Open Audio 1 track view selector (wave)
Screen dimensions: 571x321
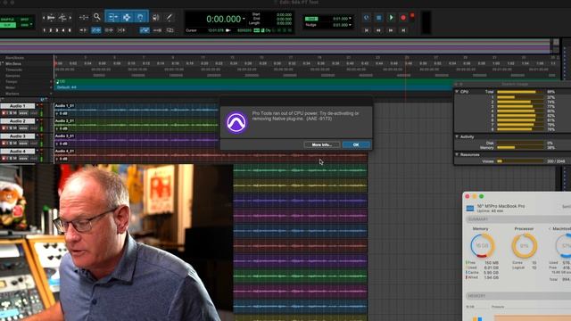click(23, 113)
